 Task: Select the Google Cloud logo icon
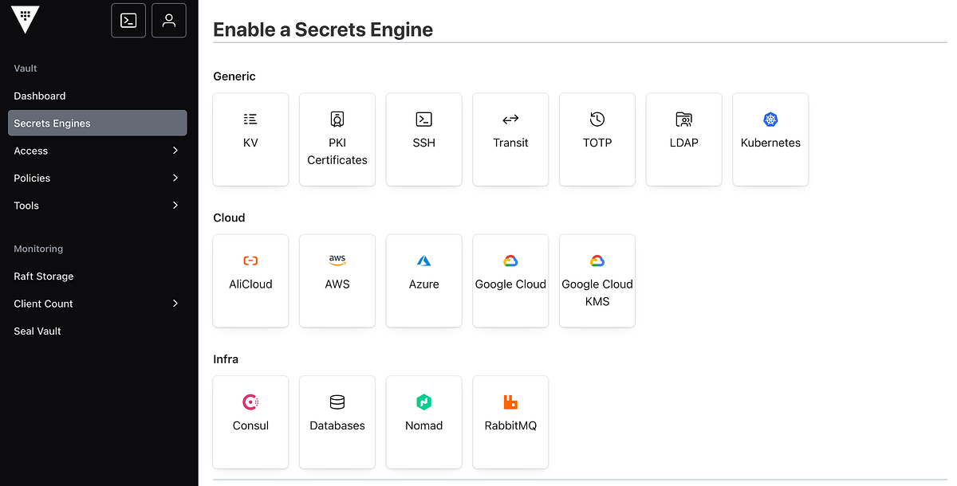click(510, 261)
